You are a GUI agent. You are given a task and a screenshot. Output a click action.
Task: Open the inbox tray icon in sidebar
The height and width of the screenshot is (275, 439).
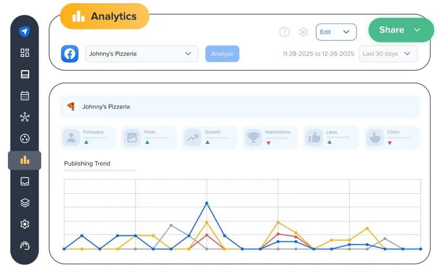pos(25,181)
